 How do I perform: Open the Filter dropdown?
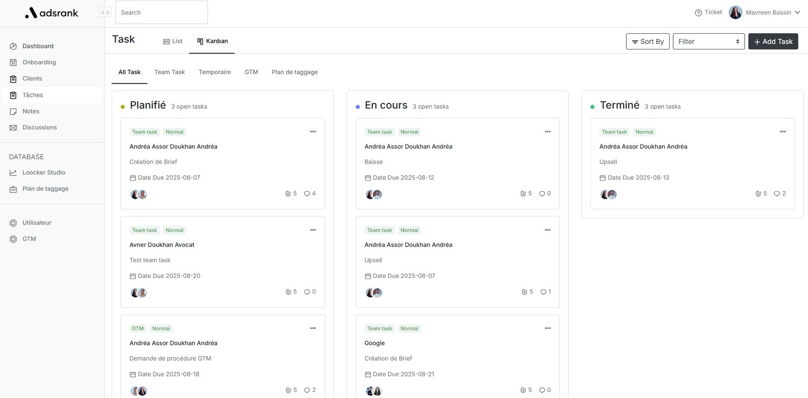click(x=708, y=41)
